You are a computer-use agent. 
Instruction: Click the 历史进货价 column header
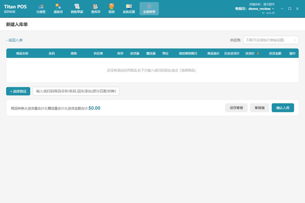[232, 53]
